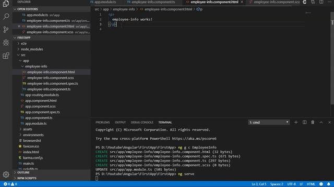Viewport: 334px width, 187px height.
Task: Open app.module.ts in file tree
Action: coord(52,124)
